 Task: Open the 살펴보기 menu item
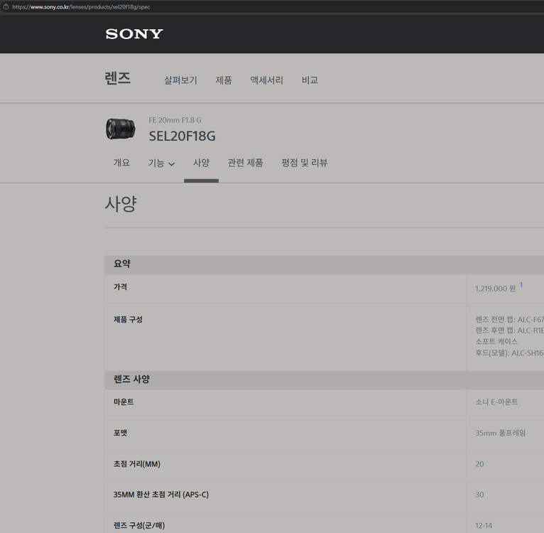click(x=180, y=80)
